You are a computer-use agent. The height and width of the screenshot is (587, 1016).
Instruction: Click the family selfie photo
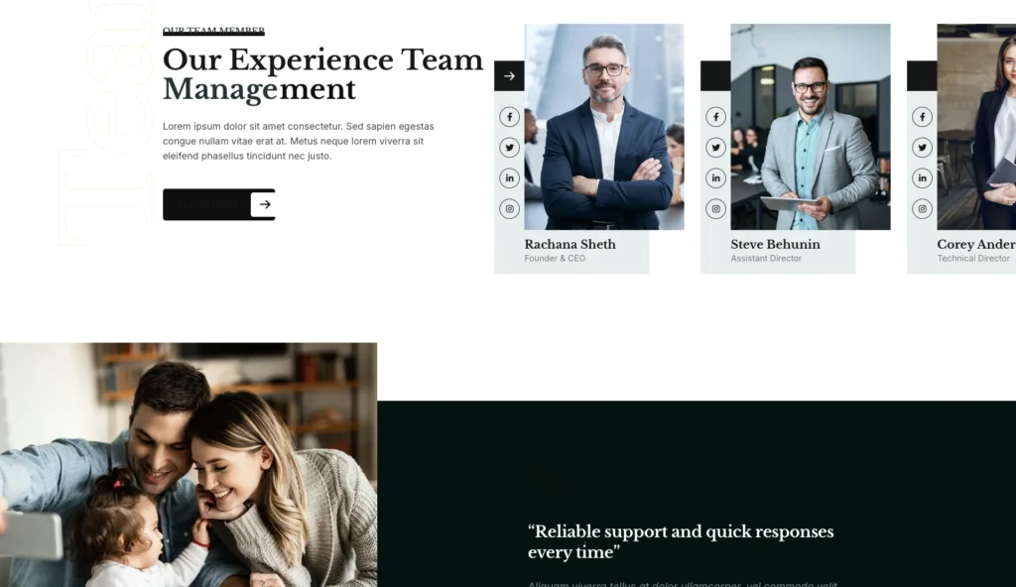coord(189,465)
